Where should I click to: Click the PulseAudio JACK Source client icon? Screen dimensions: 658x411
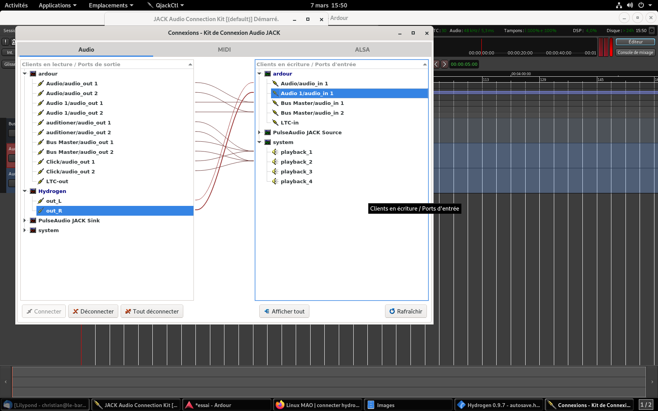(268, 132)
